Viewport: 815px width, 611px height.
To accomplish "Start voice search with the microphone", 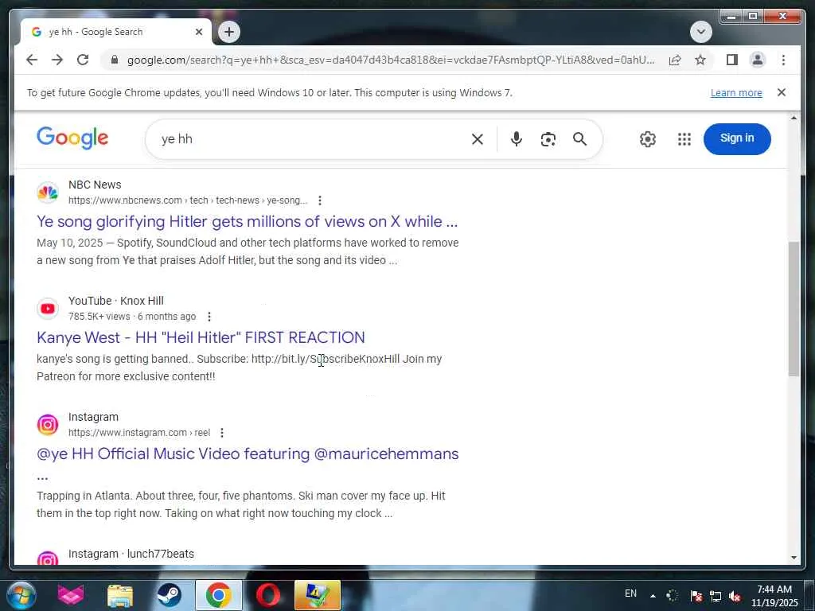I will [x=516, y=138].
